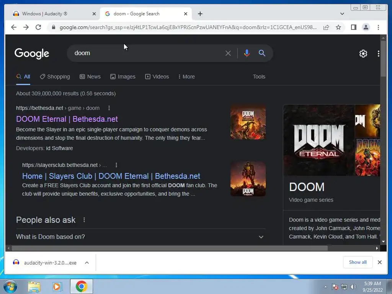Viewport: 392px width, 294px height.
Task: Switch to News results
Action: point(90,77)
